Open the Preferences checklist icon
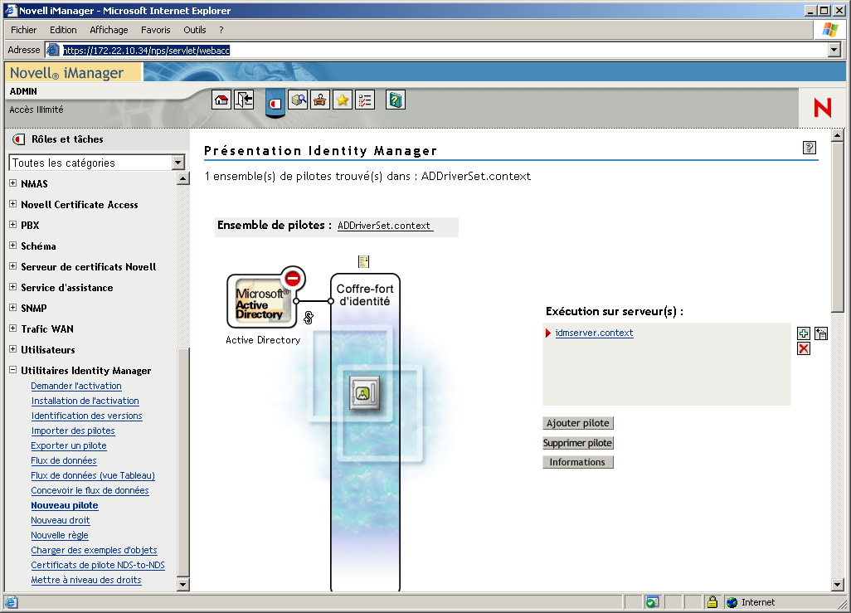This screenshot has height=613, width=851. 365,100
